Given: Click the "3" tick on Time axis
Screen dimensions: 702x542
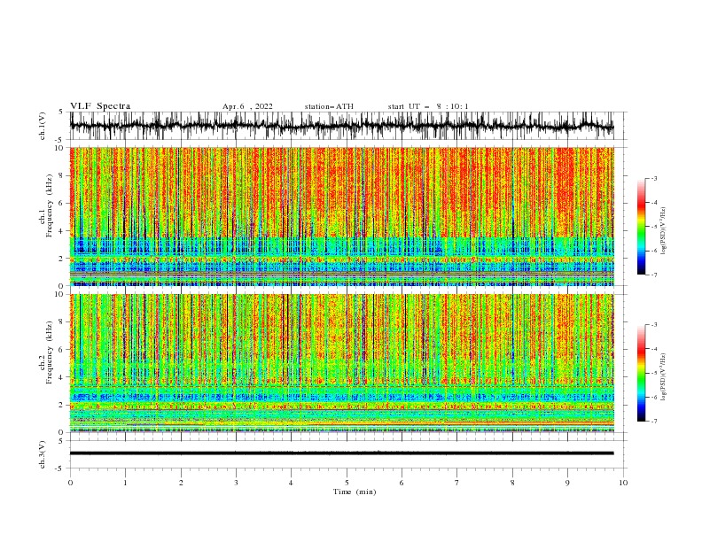Looking at the screenshot, I should [236, 483].
